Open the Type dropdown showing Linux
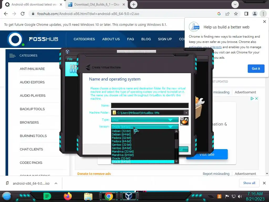This screenshot has width=269, height=202. point(145,120)
